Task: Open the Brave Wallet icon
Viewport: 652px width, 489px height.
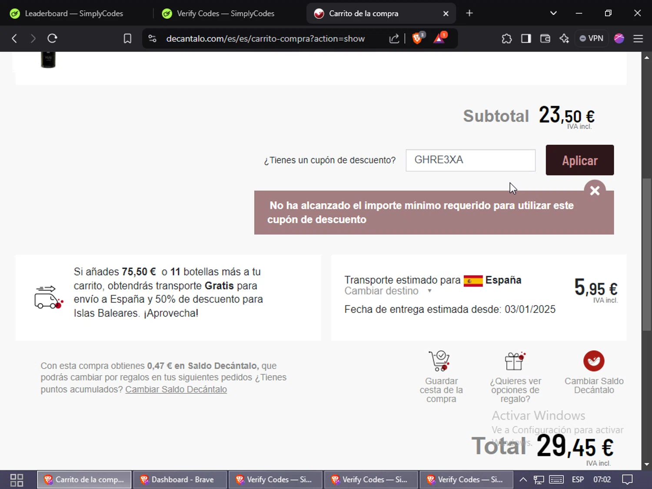Action: click(x=545, y=39)
